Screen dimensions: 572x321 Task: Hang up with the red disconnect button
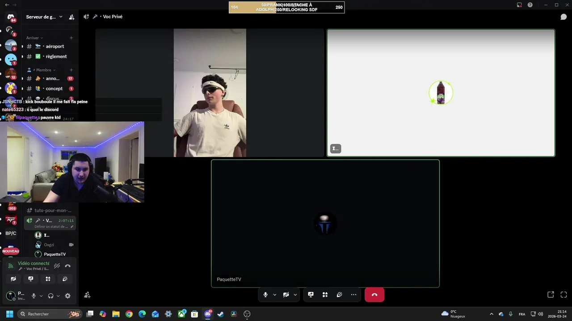tap(374, 295)
